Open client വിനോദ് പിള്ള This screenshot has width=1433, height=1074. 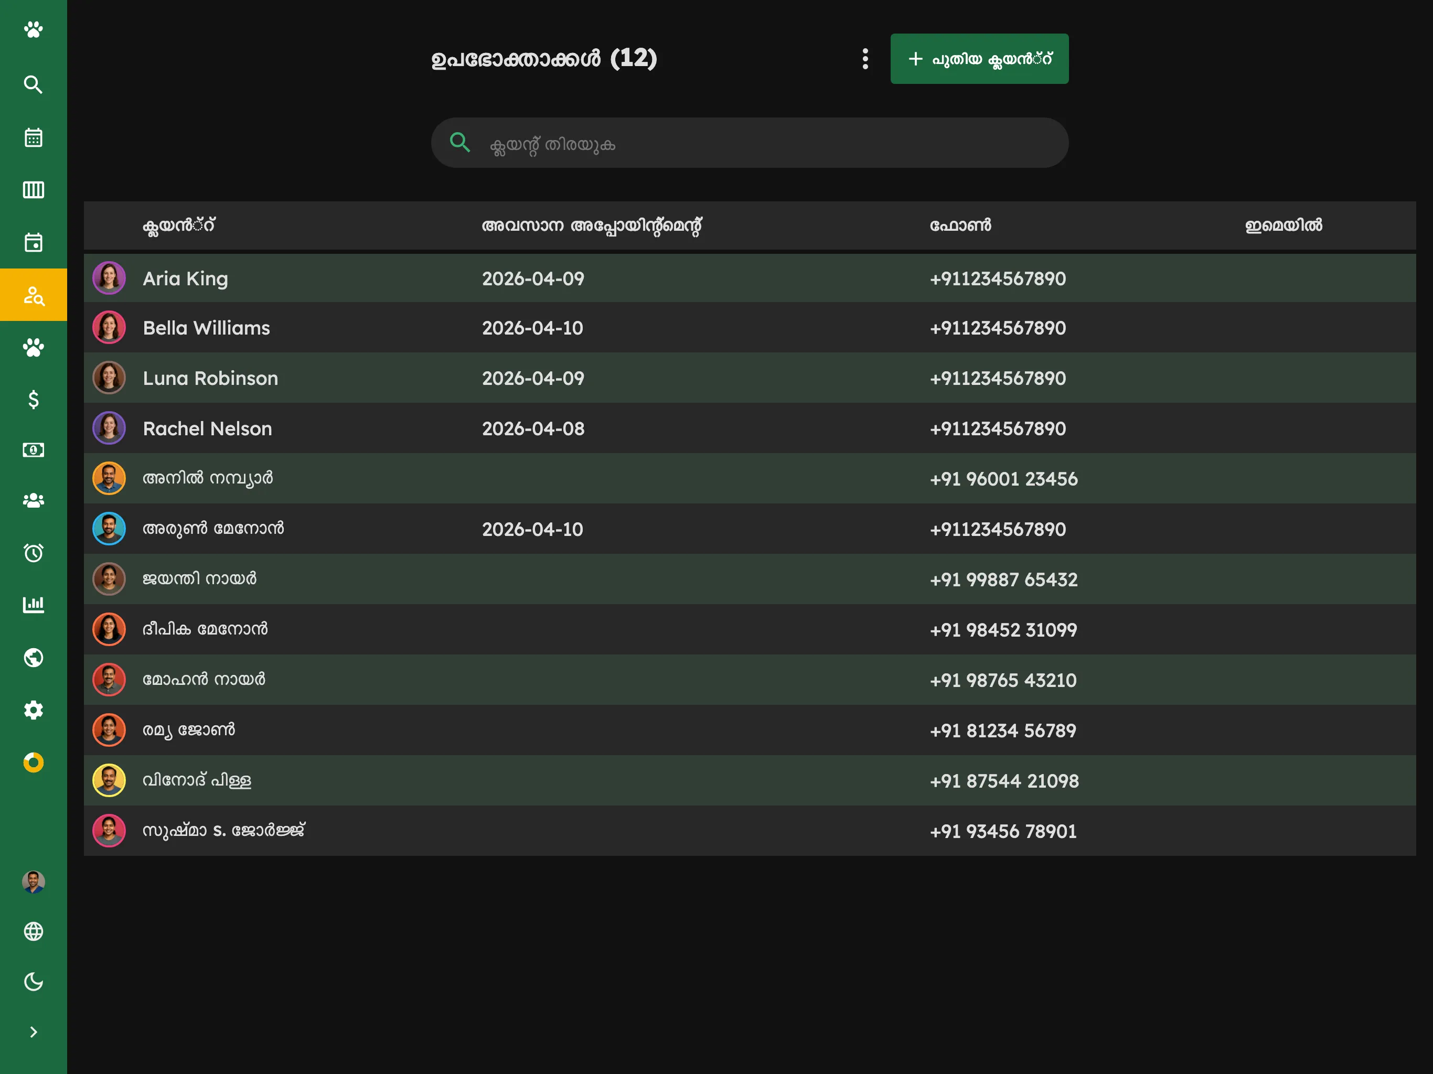(750, 781)
